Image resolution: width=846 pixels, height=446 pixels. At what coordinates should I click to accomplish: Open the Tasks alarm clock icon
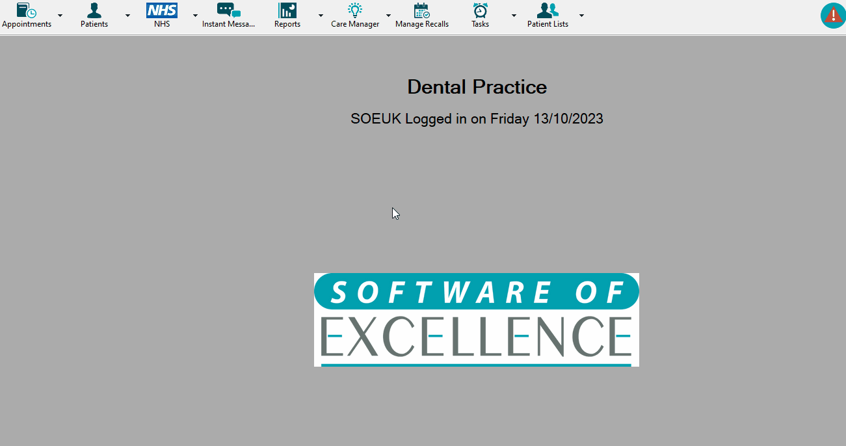(481, 10)
